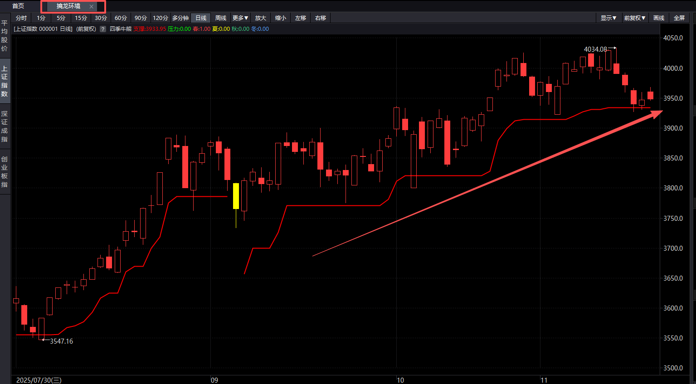This screenshot has height=384, width=696.
Task: Click the 3700.0 price axis label
Action: (673, 248)
